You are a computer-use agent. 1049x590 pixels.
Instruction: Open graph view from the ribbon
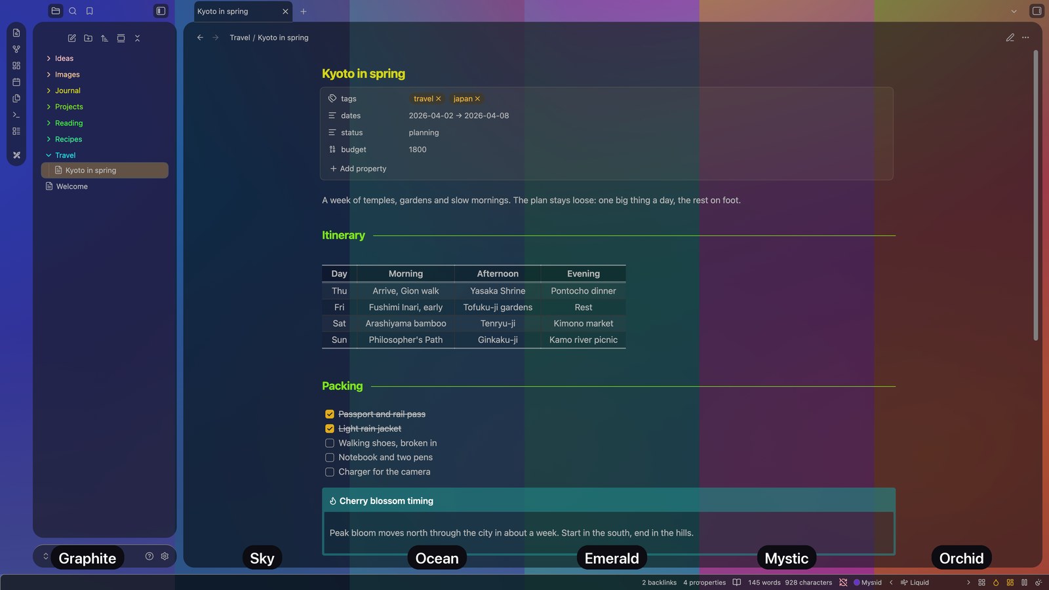(x=16, y=49)
